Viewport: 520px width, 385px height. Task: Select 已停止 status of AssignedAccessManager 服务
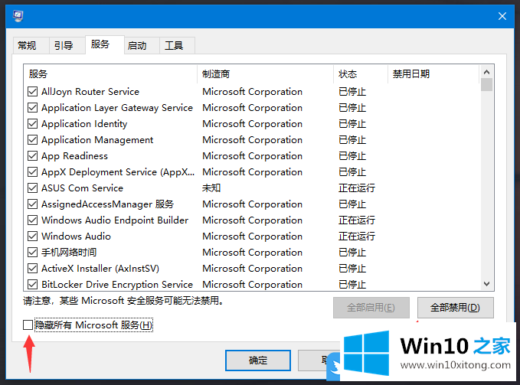coord(352,204)
